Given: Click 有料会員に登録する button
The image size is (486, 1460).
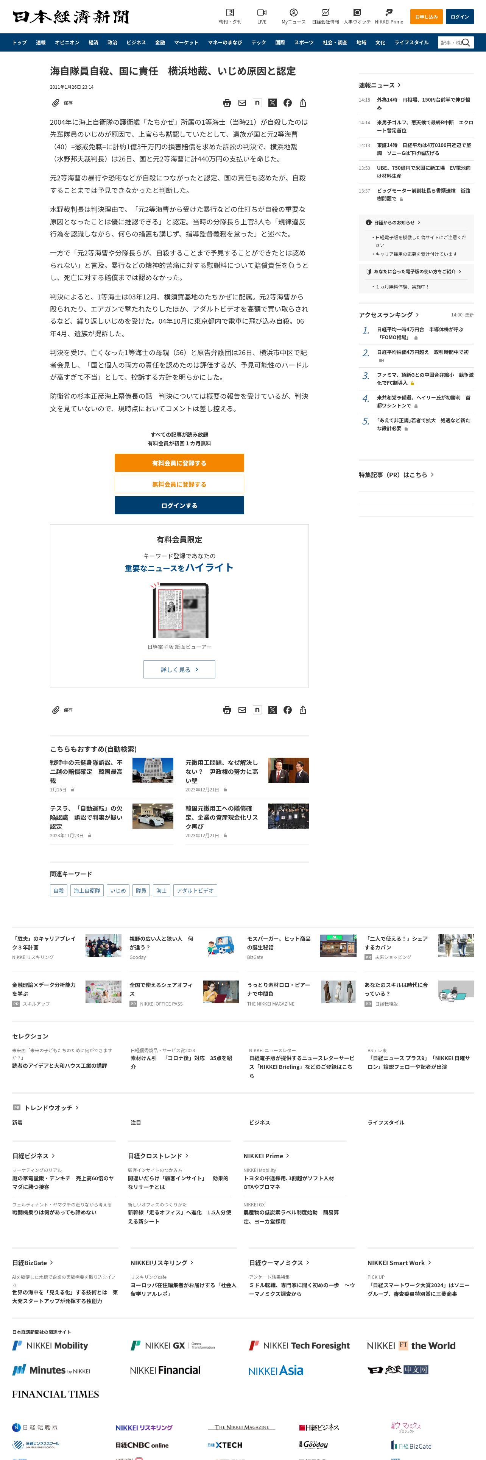Looking at the screenshot, I should point(179,463).
